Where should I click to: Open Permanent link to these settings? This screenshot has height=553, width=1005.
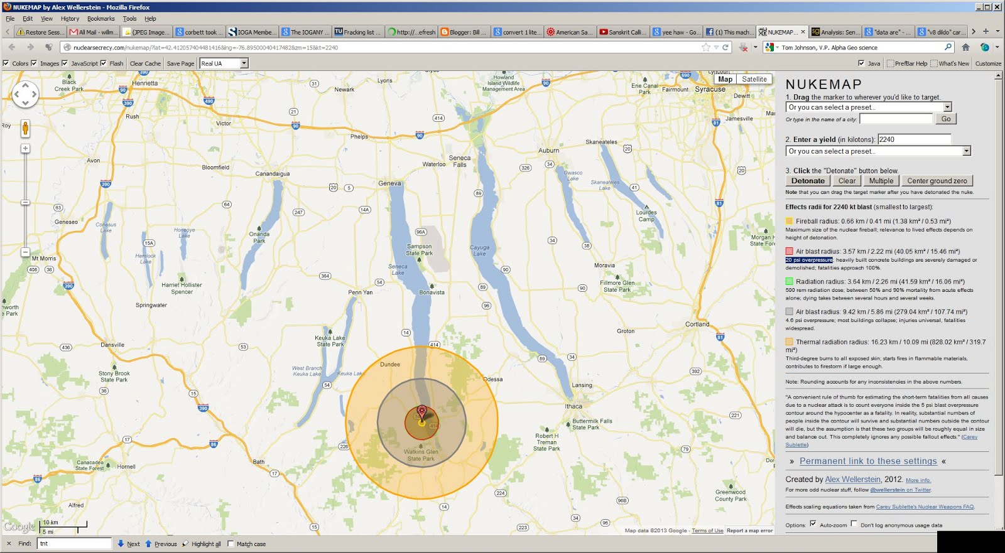[868, 461]
